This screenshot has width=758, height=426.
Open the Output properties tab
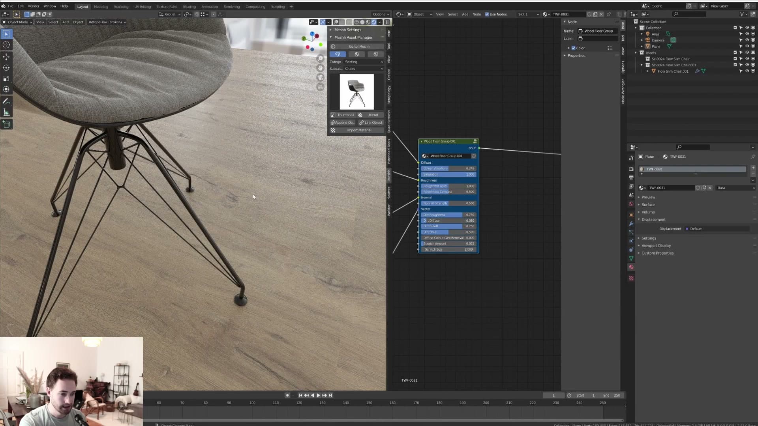point(631,177)
